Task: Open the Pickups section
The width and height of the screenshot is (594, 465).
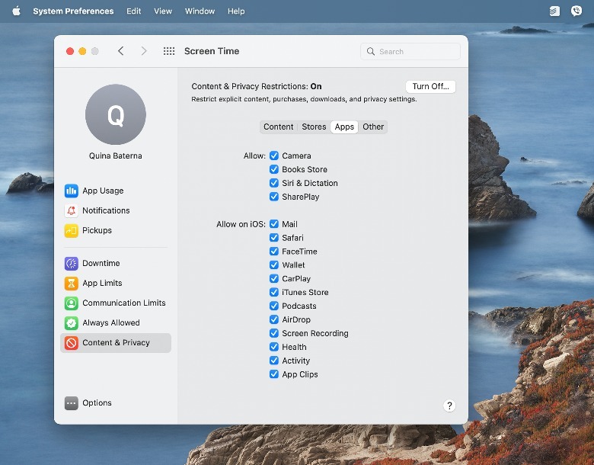Action: (x=96, y=230)
